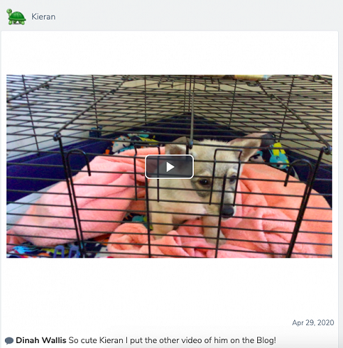The height and width of the screenshot is (348, 343).
Task: Click the blank white area below the video
Action: coord(169,287)
